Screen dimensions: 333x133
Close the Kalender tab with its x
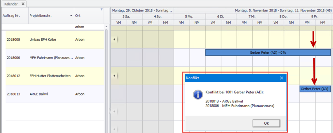click(23, 4)
